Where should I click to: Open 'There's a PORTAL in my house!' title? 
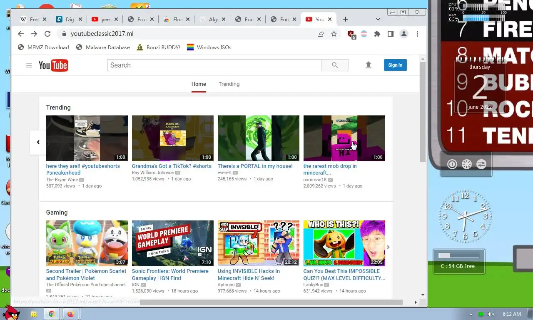coord(255,166)
